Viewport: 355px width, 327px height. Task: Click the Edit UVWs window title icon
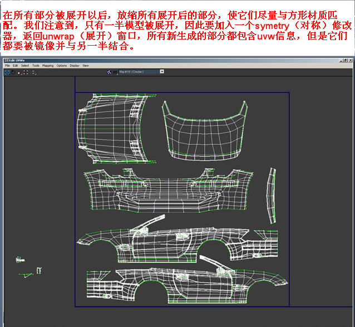(x=5, y=60)
